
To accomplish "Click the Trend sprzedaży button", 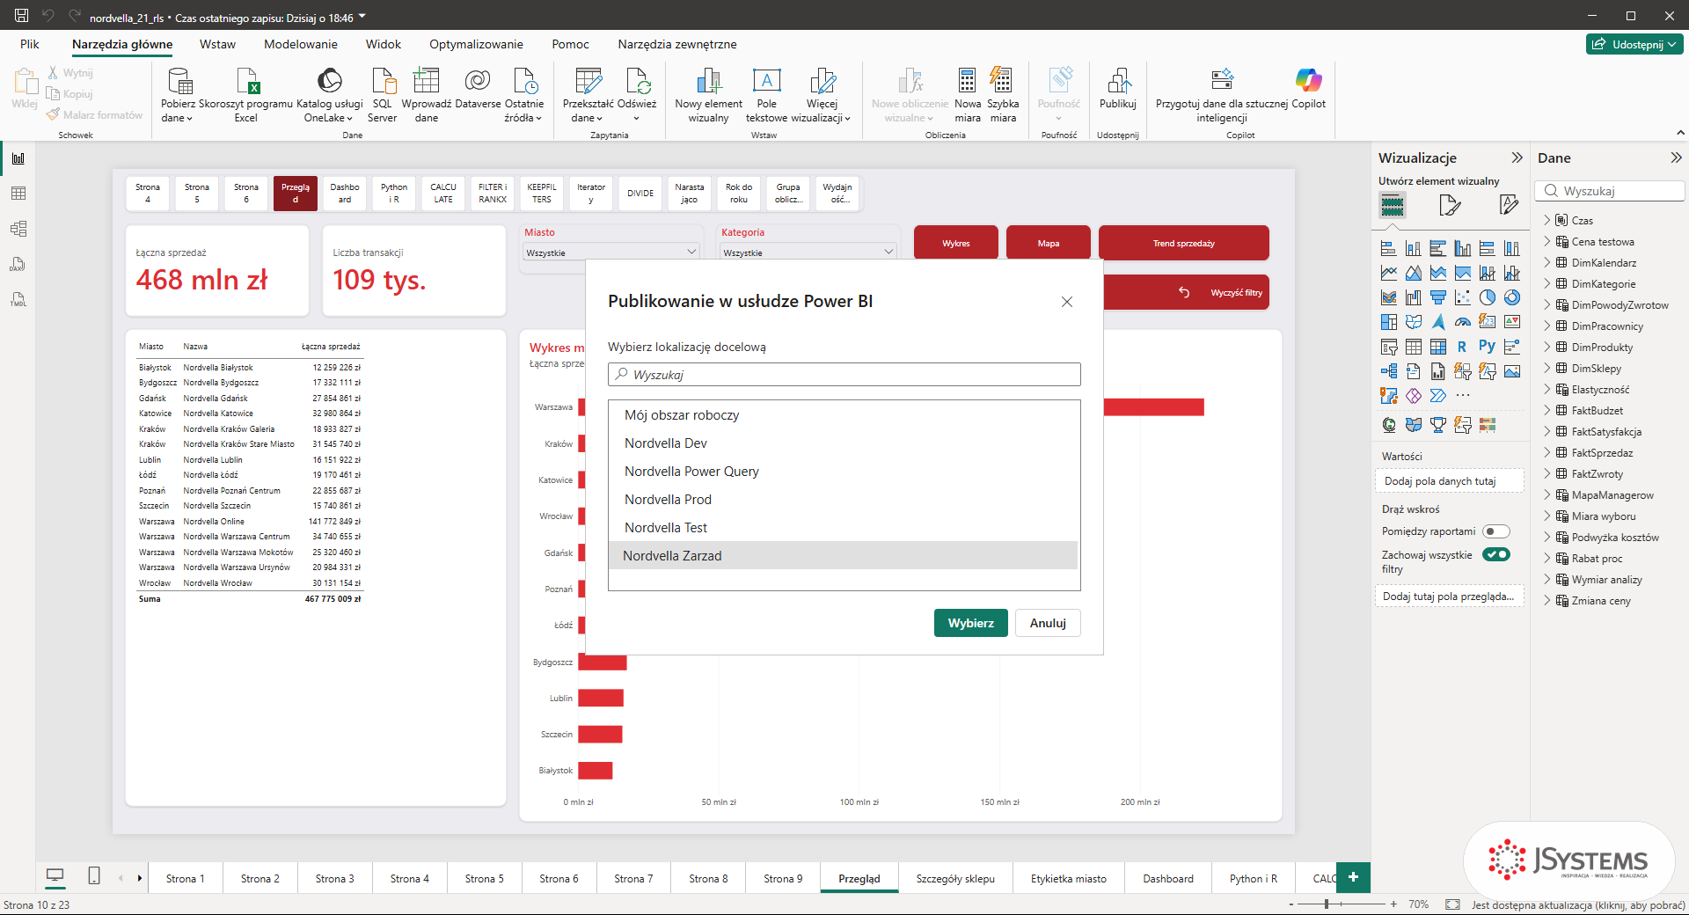I will click(1184, 243).
